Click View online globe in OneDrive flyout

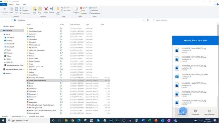(x=195, y=112)
